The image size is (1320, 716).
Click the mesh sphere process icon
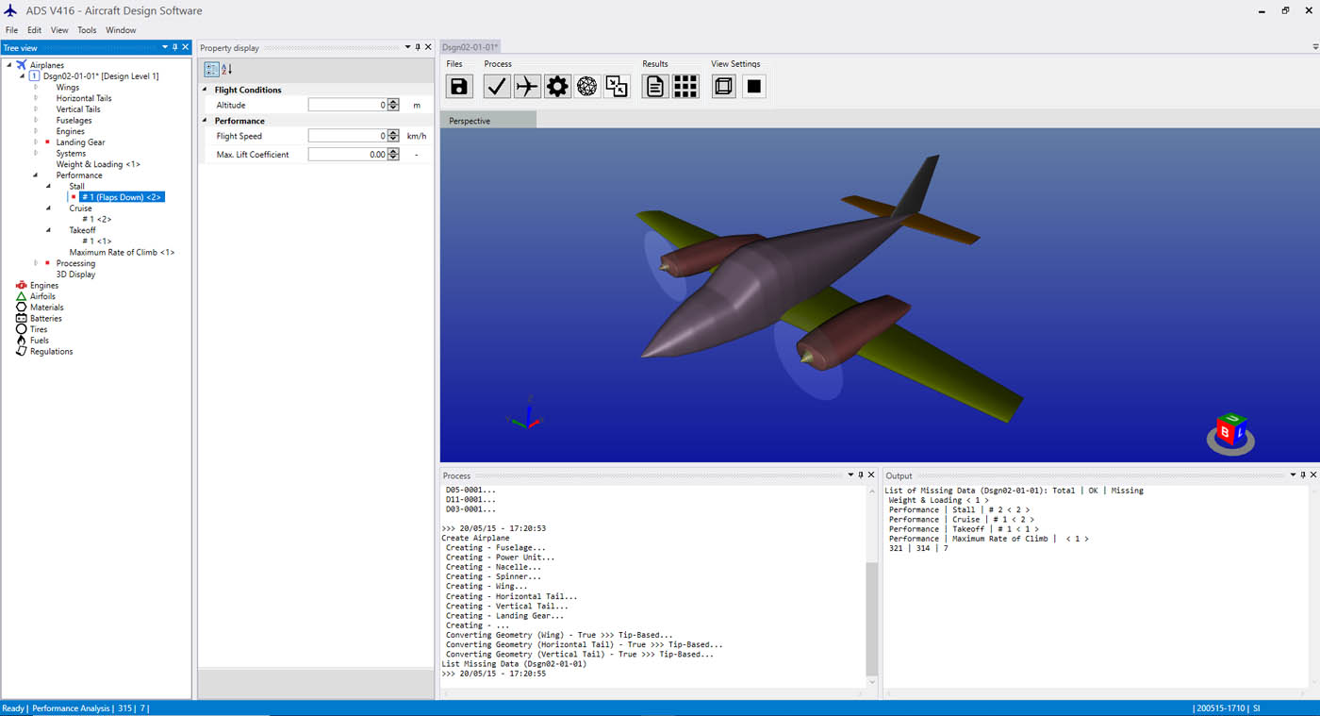click(x=587, y=87)
